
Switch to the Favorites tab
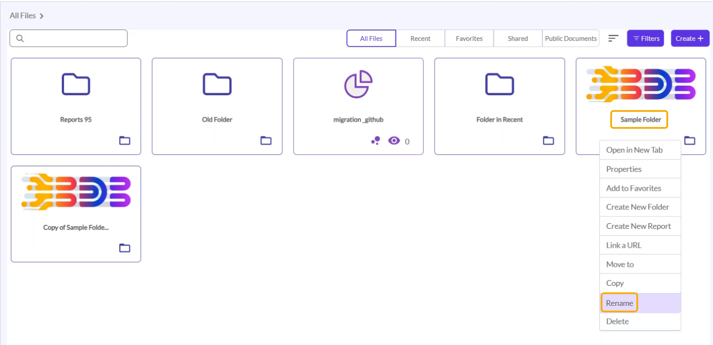click(469, 38)
